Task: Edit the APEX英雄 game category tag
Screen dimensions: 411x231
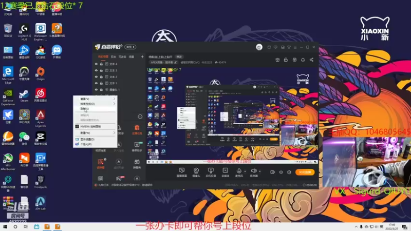Action: (x=164, y=62)
